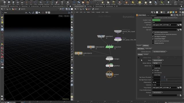Switch to Surface tab
184x103 pixels.
(146, 54)
